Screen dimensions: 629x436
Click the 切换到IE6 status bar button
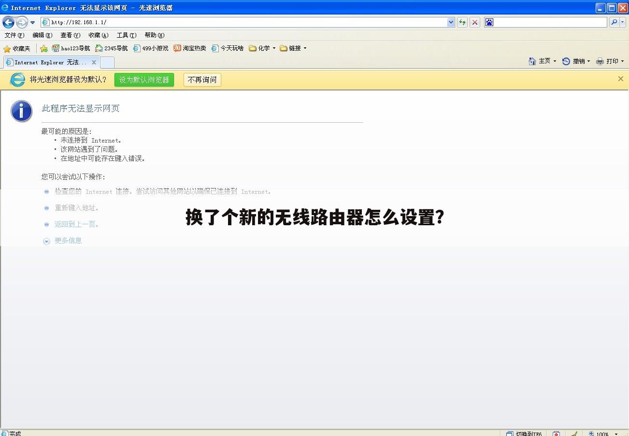point(524,434)
